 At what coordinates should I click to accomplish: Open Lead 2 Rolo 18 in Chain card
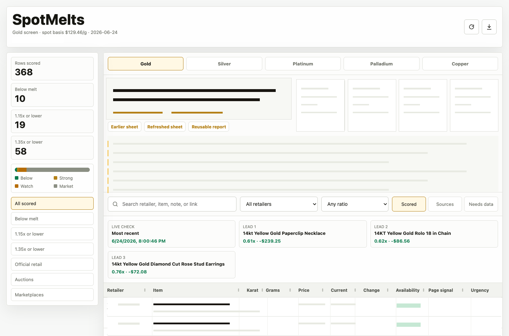(x=434, y=234)
